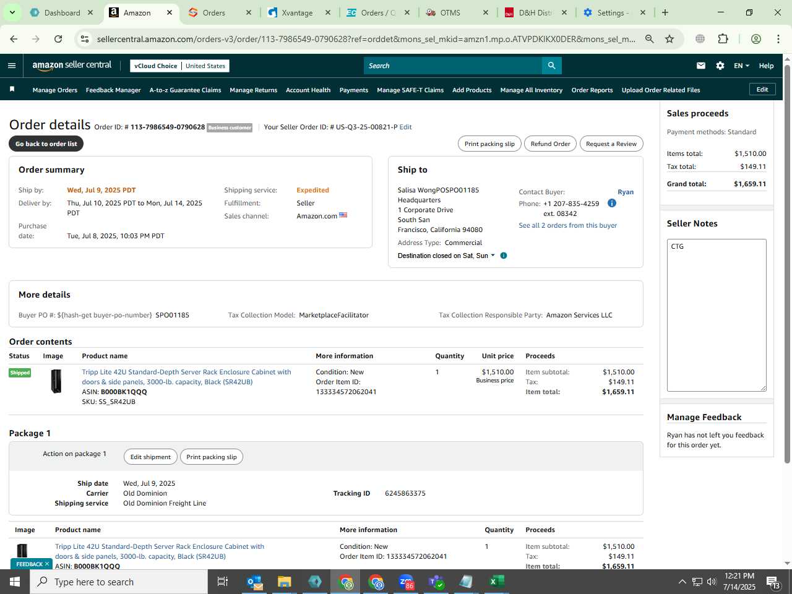792x594 pixels.
Task: Close the FEEDBACK tab with its X
Action: click(47, 564)
